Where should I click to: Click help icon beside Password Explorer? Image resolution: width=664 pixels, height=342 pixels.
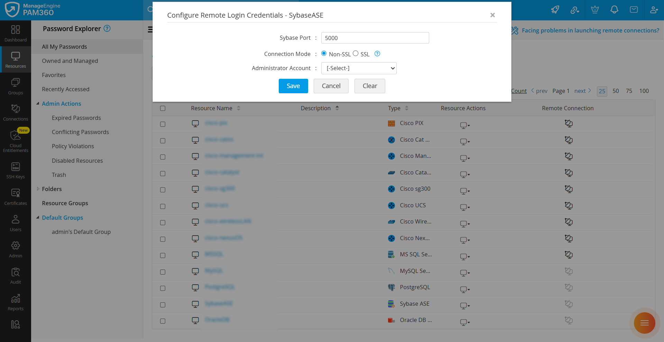107,29
